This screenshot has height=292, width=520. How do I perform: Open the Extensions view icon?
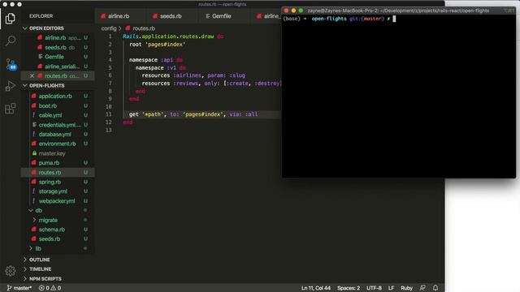11,108
